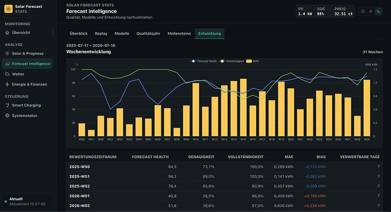
Task: Click the Forecast Intelligence chart icon
Action: pos(7,64)
